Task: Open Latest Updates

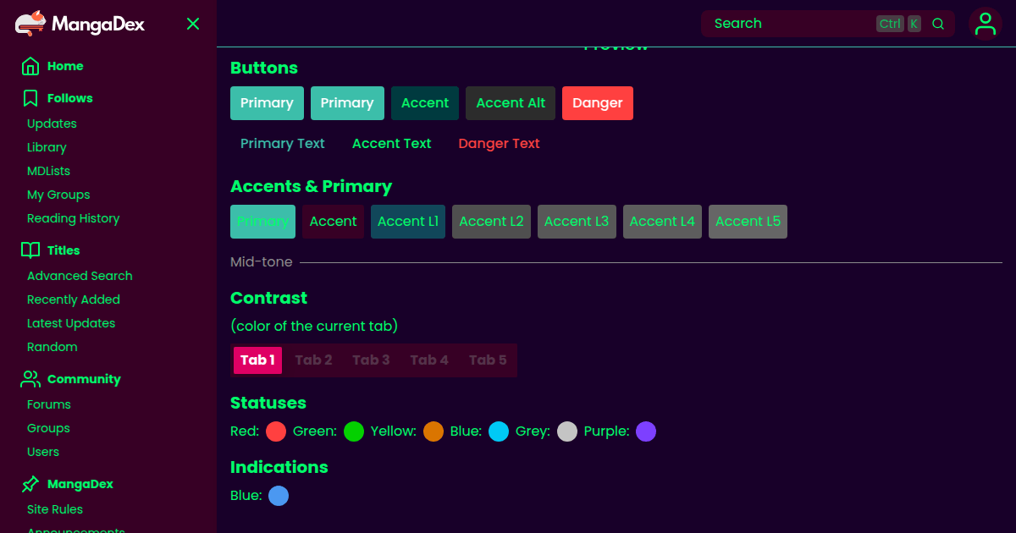Action: point(71,323)
